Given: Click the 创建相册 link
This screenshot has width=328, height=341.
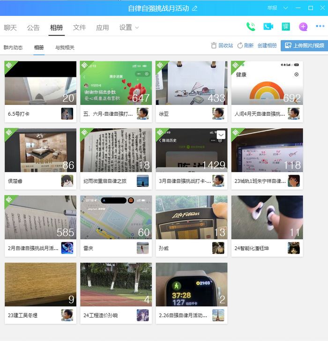Looking at the screenshot, I should (267, 46).
